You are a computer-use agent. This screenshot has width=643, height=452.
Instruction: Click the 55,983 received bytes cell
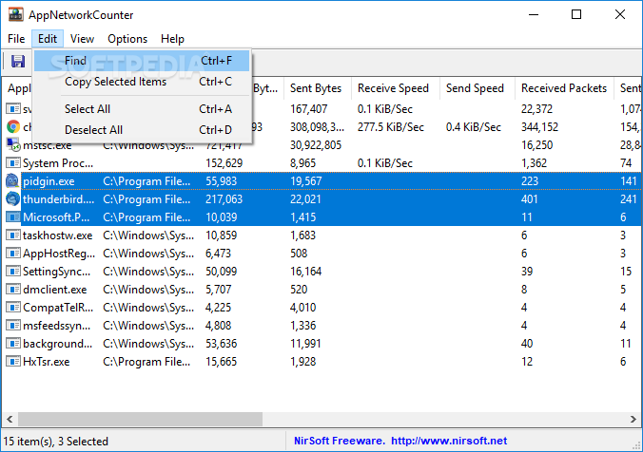221,181
